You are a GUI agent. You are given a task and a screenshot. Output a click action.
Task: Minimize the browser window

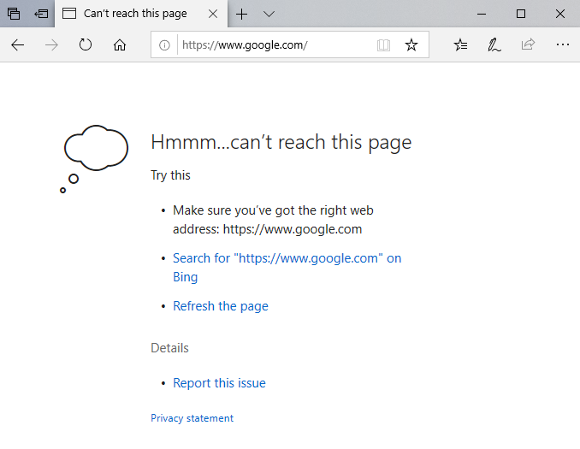click(x=482, y=14)
